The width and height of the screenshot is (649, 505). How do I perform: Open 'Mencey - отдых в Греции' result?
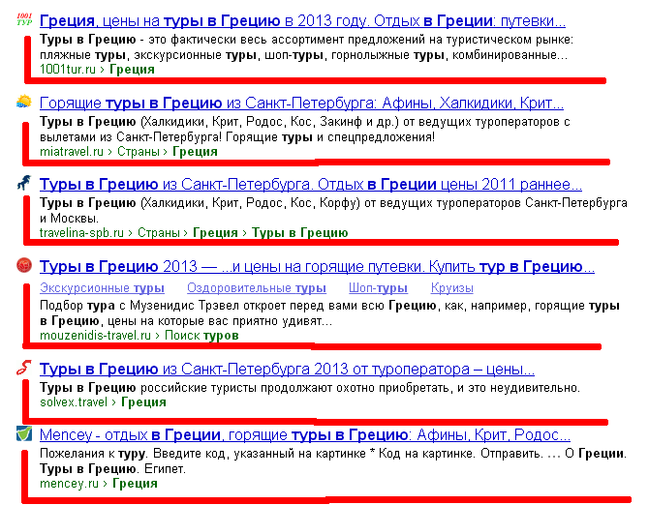click(x=305, y=434)
